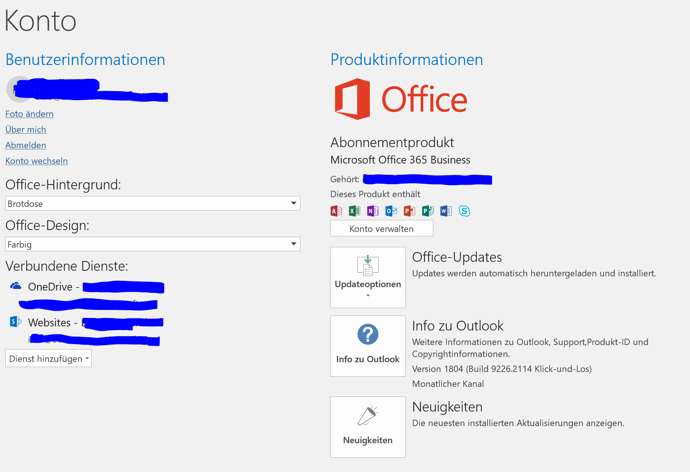Viewport: 690px width, 472px height.
Task: Click the Monatlicher Kanal text
Action: click(x=448, y=384)
